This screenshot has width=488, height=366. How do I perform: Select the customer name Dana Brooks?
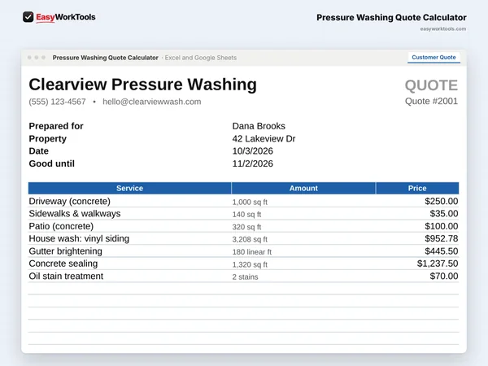259,126
